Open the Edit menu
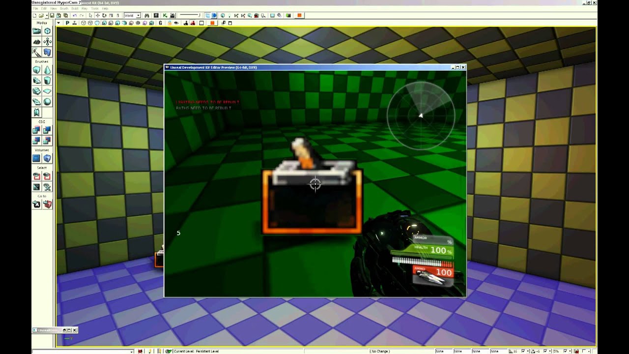This screenshot has width=629, height=354. [x=44, y=8]
